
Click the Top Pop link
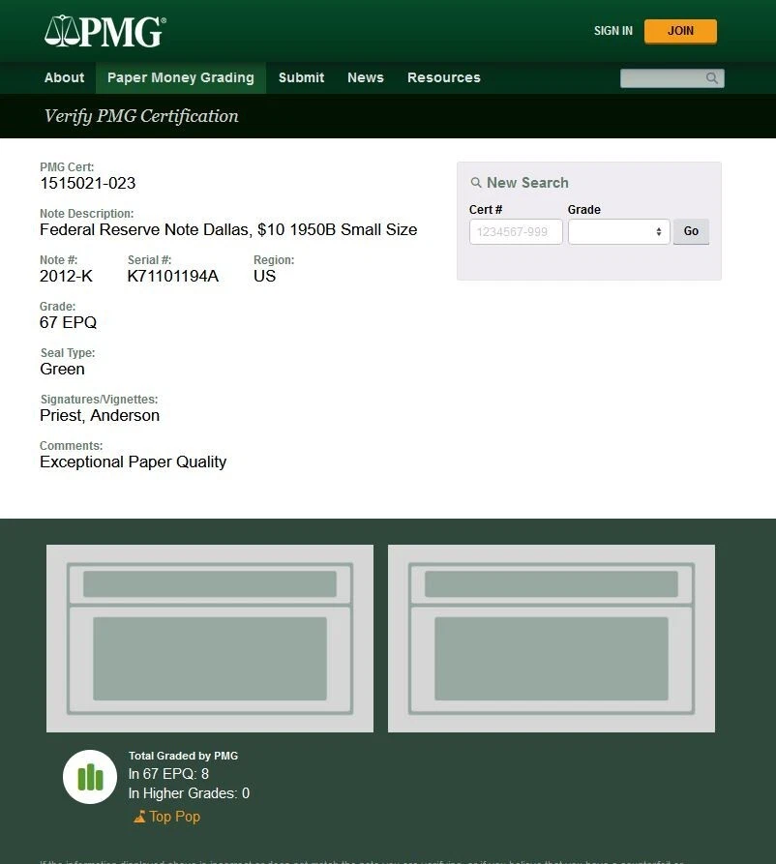174,817
